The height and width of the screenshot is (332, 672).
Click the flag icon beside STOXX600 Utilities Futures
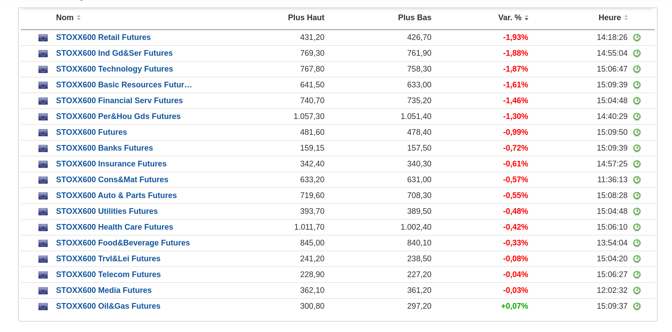tap(43, 212)
